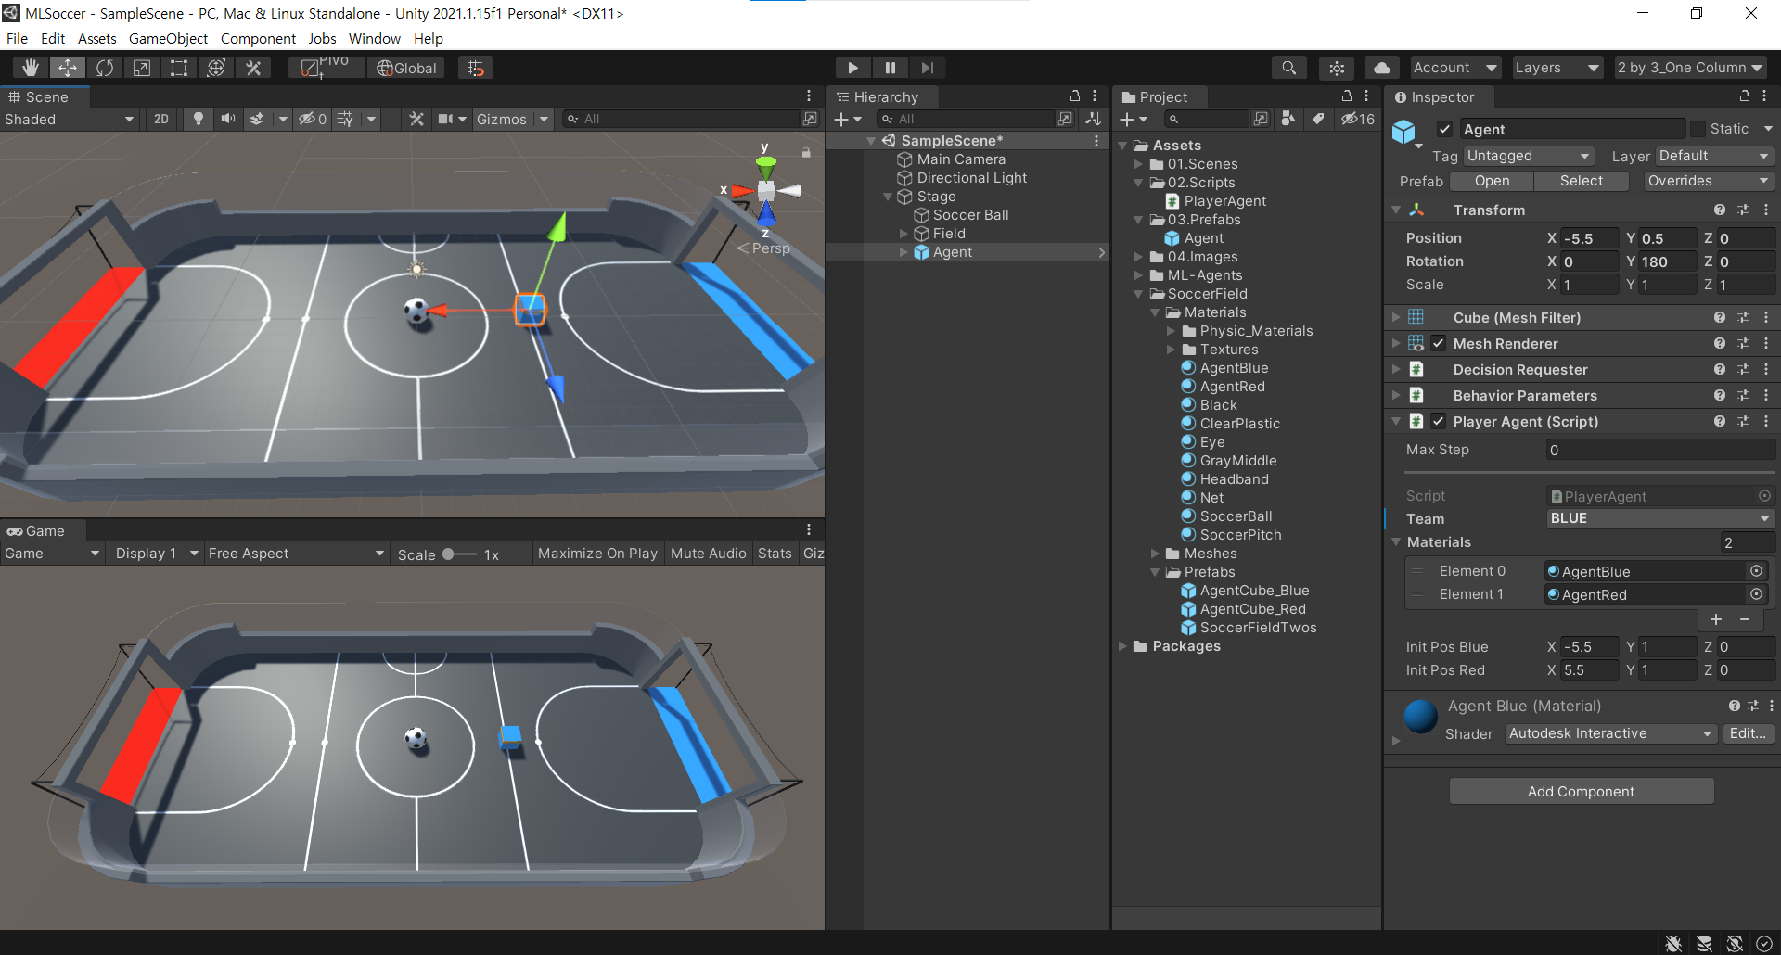Select the Transform tool in toolbar
The height and width of the screenshot is (955, 1781).
click(216, 68)
